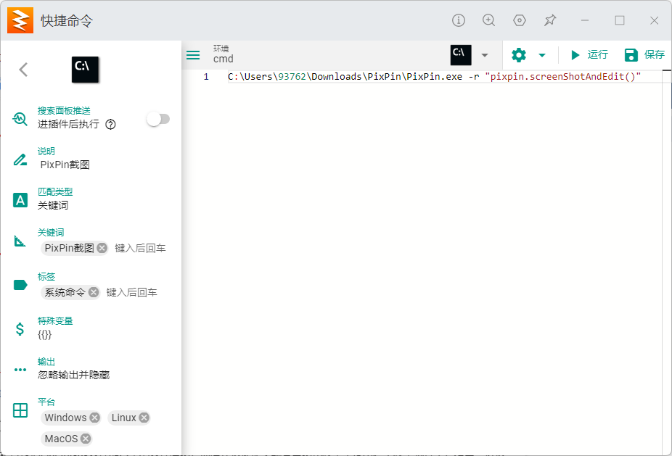Save the command with 保存 button

(x=644, y=55)
